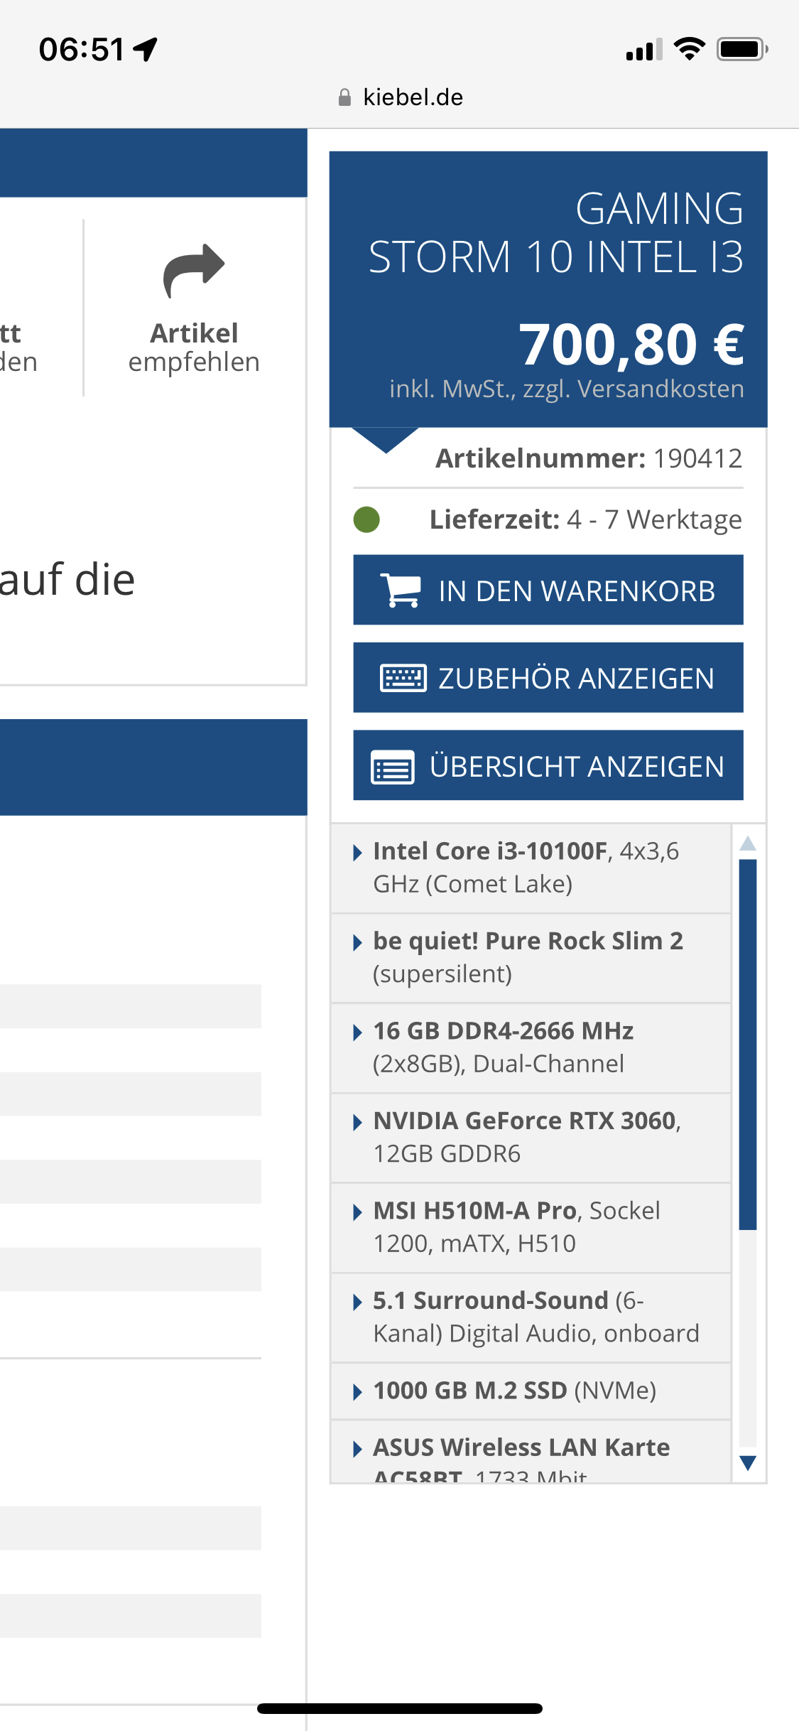The width and height of the screenshot is (799, 1731).
Task: Select 1000 GB M.2 SSD text
Action: (470, 1390)
